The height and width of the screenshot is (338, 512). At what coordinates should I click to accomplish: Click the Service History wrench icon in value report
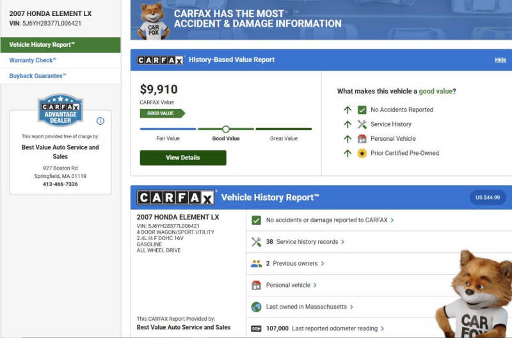pos(362,124)
